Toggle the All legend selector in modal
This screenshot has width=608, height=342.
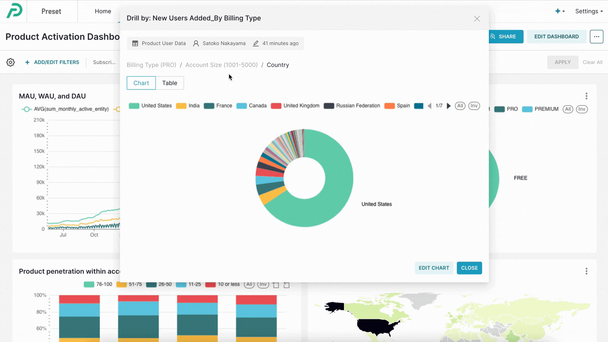pos(460,106)
